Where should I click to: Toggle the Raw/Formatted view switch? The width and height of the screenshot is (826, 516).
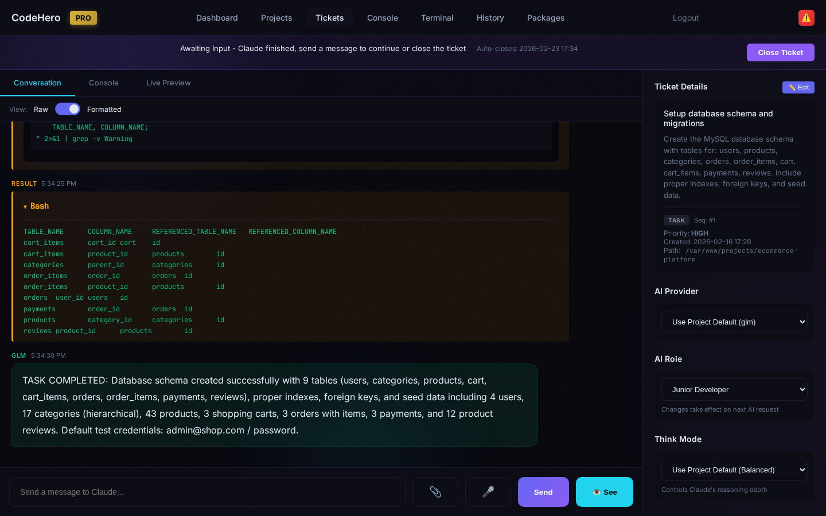[x=68, y=109]
